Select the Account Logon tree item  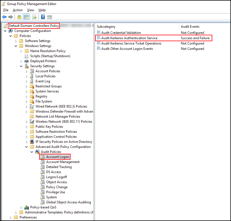point(58,157)
